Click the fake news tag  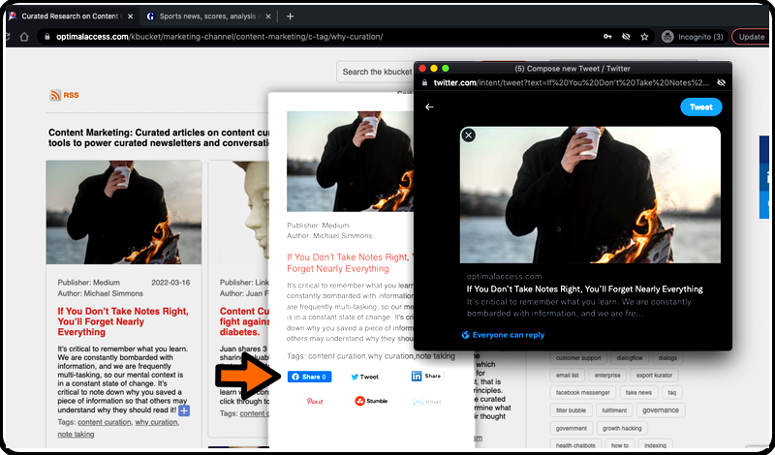coord(638,392)
